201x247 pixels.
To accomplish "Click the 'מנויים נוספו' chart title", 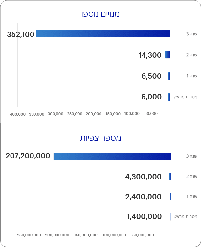I will tap(100, 14).
